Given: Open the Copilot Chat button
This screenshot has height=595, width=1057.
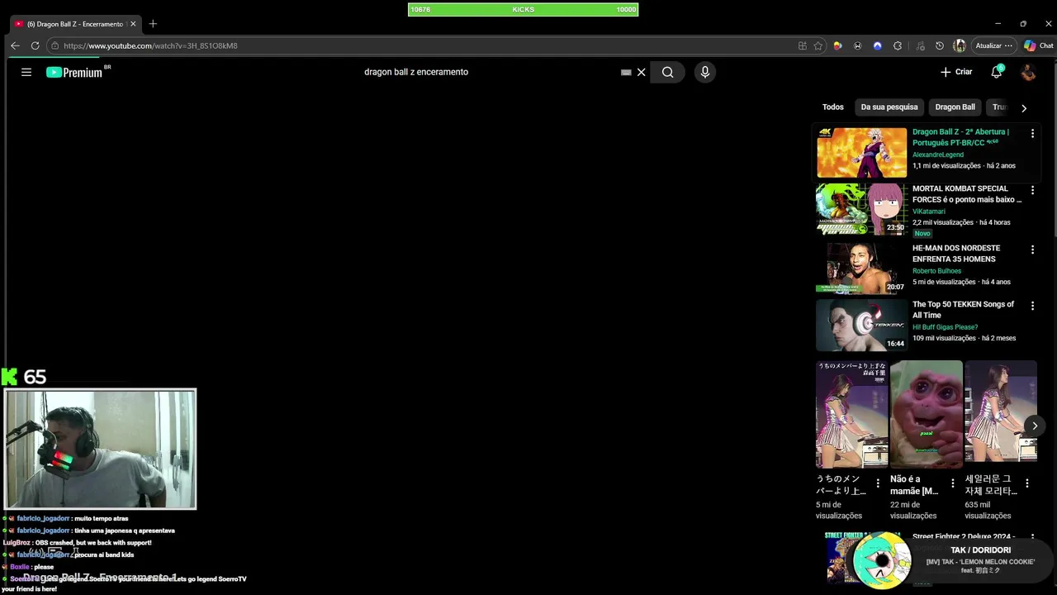Looking at the screenshot, I should (1038, 45).
